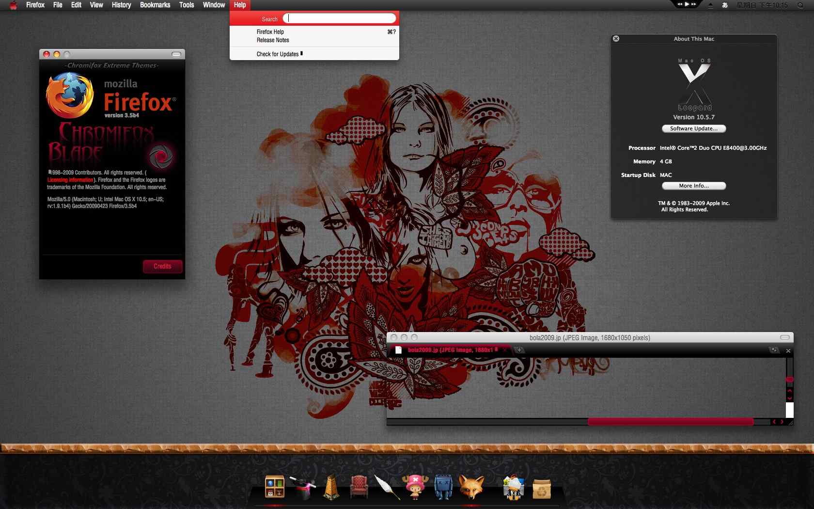This screenshot has height=509, width=814.
Task: Open the Window menu
Action: [x=214, y=5]
